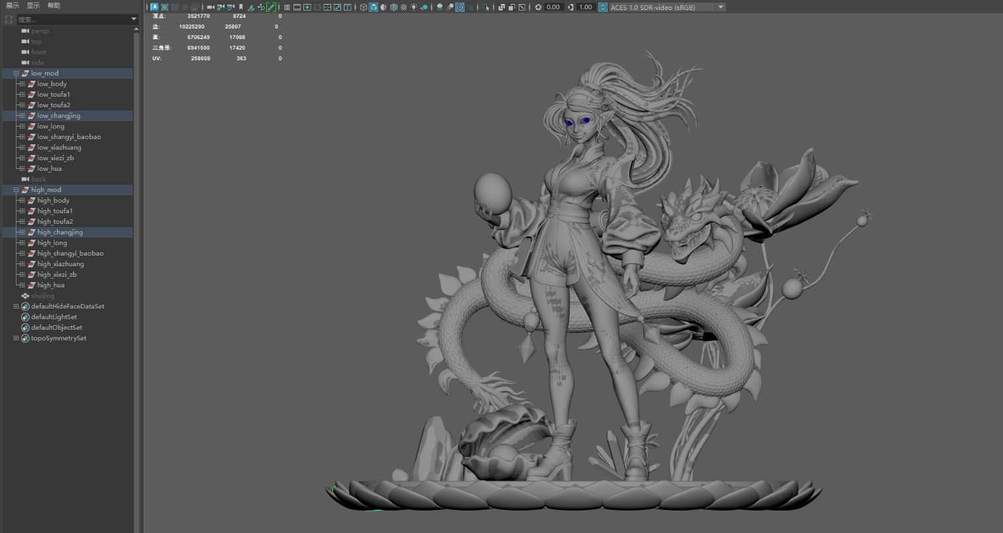Open the ACES 1.0 SDR-video view transform dropdown
This screenshot has width=1003, height=533.
tap(667, 7)
